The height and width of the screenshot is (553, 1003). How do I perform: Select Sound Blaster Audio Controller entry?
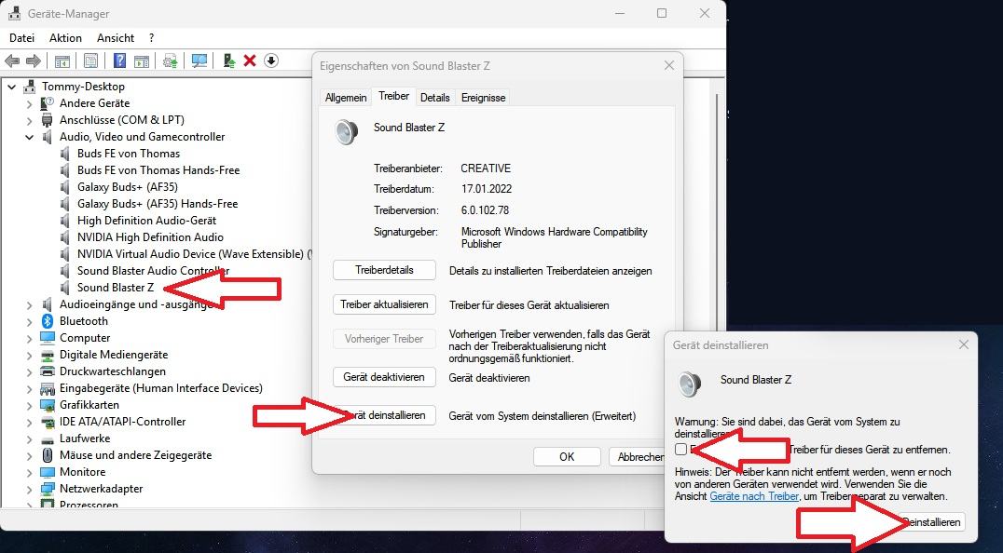coord(154,271)
